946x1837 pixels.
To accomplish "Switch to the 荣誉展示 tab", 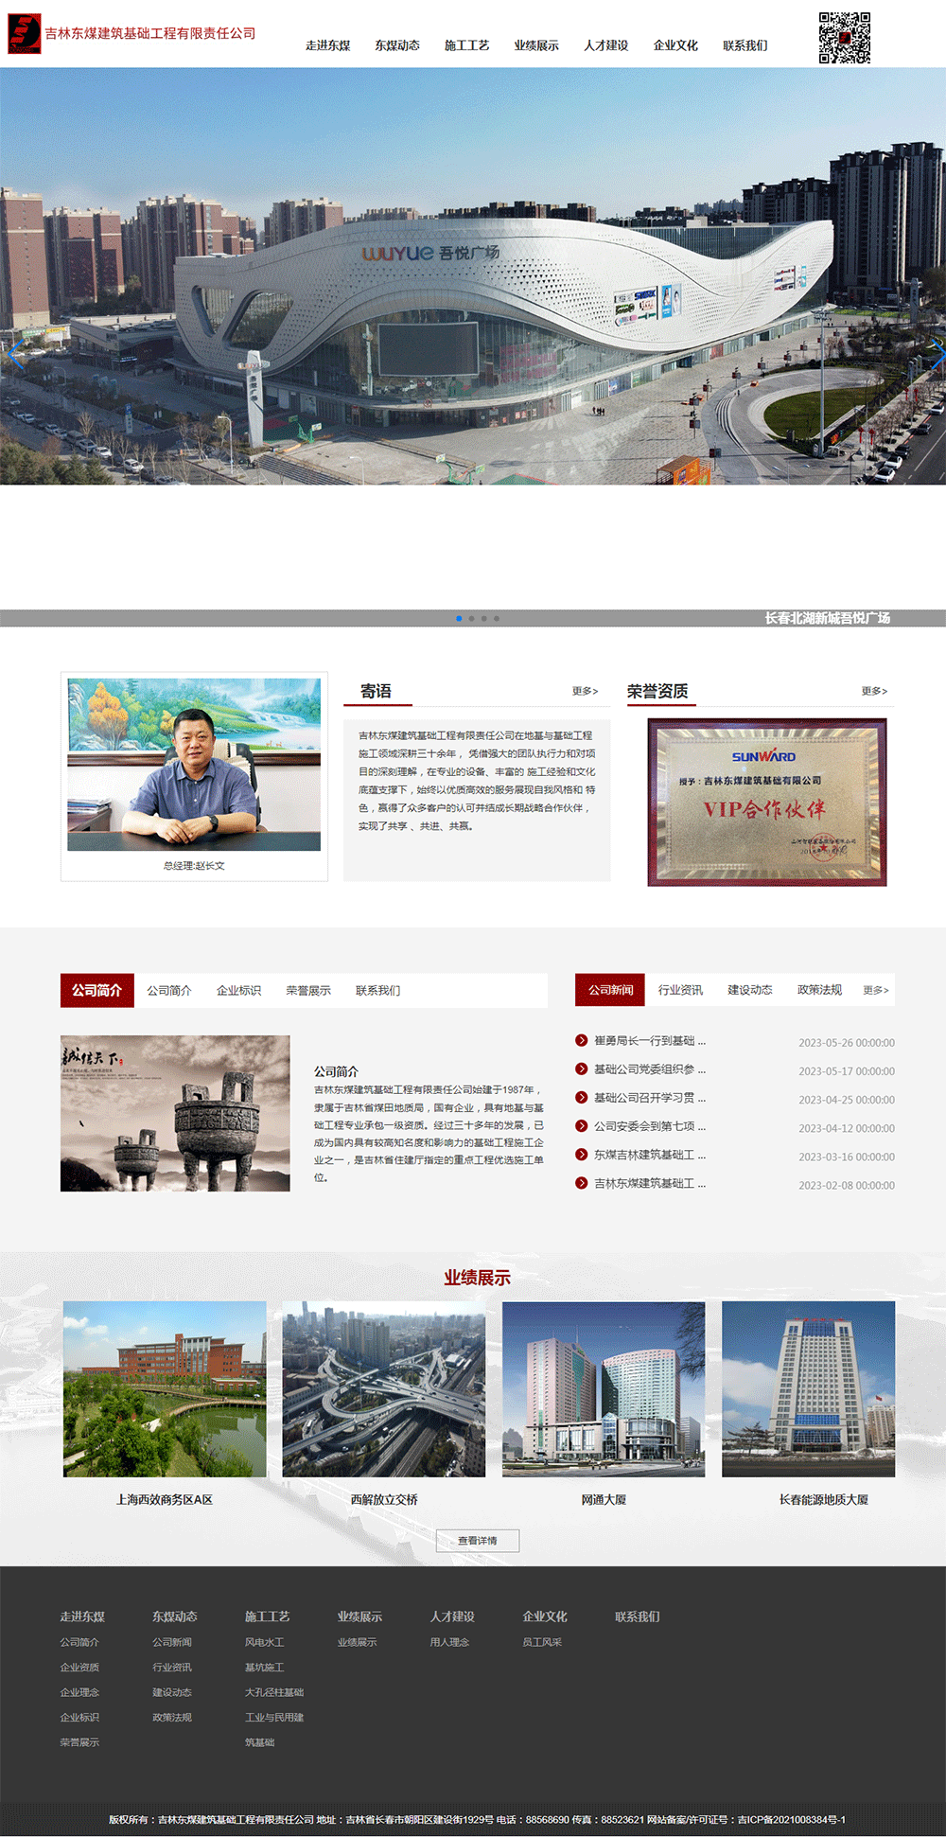I will (308, 991).
